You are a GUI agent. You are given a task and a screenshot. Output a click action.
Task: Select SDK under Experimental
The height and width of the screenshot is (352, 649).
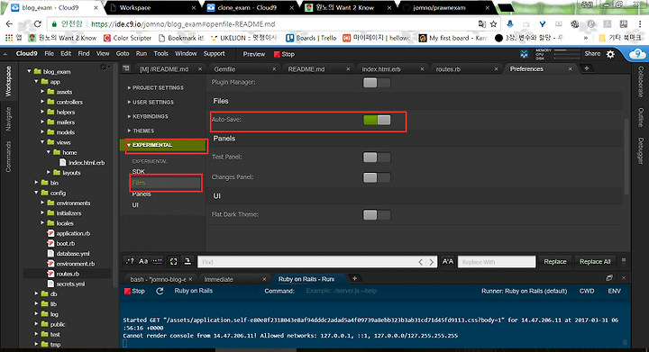pyautogui.click(x=138, y=171)
